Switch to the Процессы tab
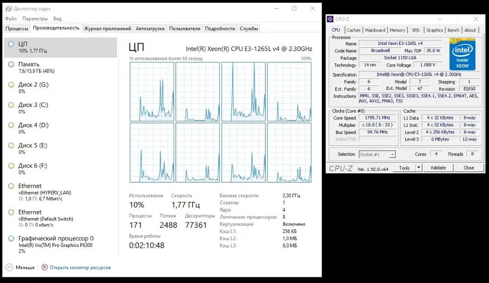The height and width of the screenshot is (283, 489). (x=17, y=29)
